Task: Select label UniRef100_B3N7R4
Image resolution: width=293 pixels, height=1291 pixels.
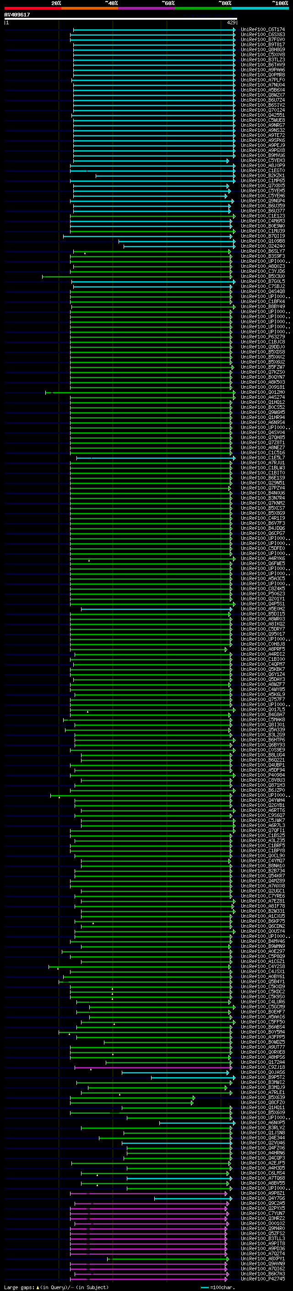Action: tap(263, 498)
